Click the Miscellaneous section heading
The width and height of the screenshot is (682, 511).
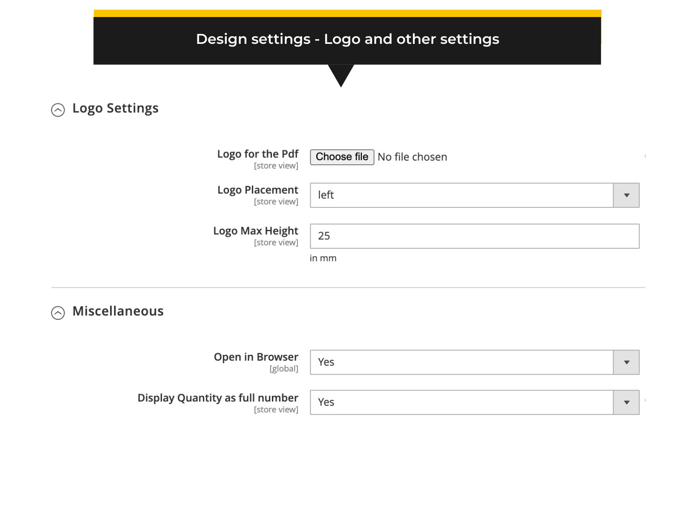point(118,311)
